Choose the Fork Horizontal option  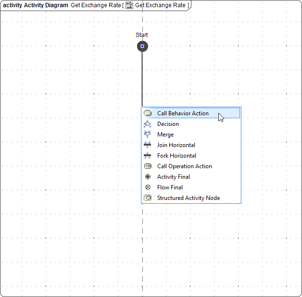(x=176, y=156)
